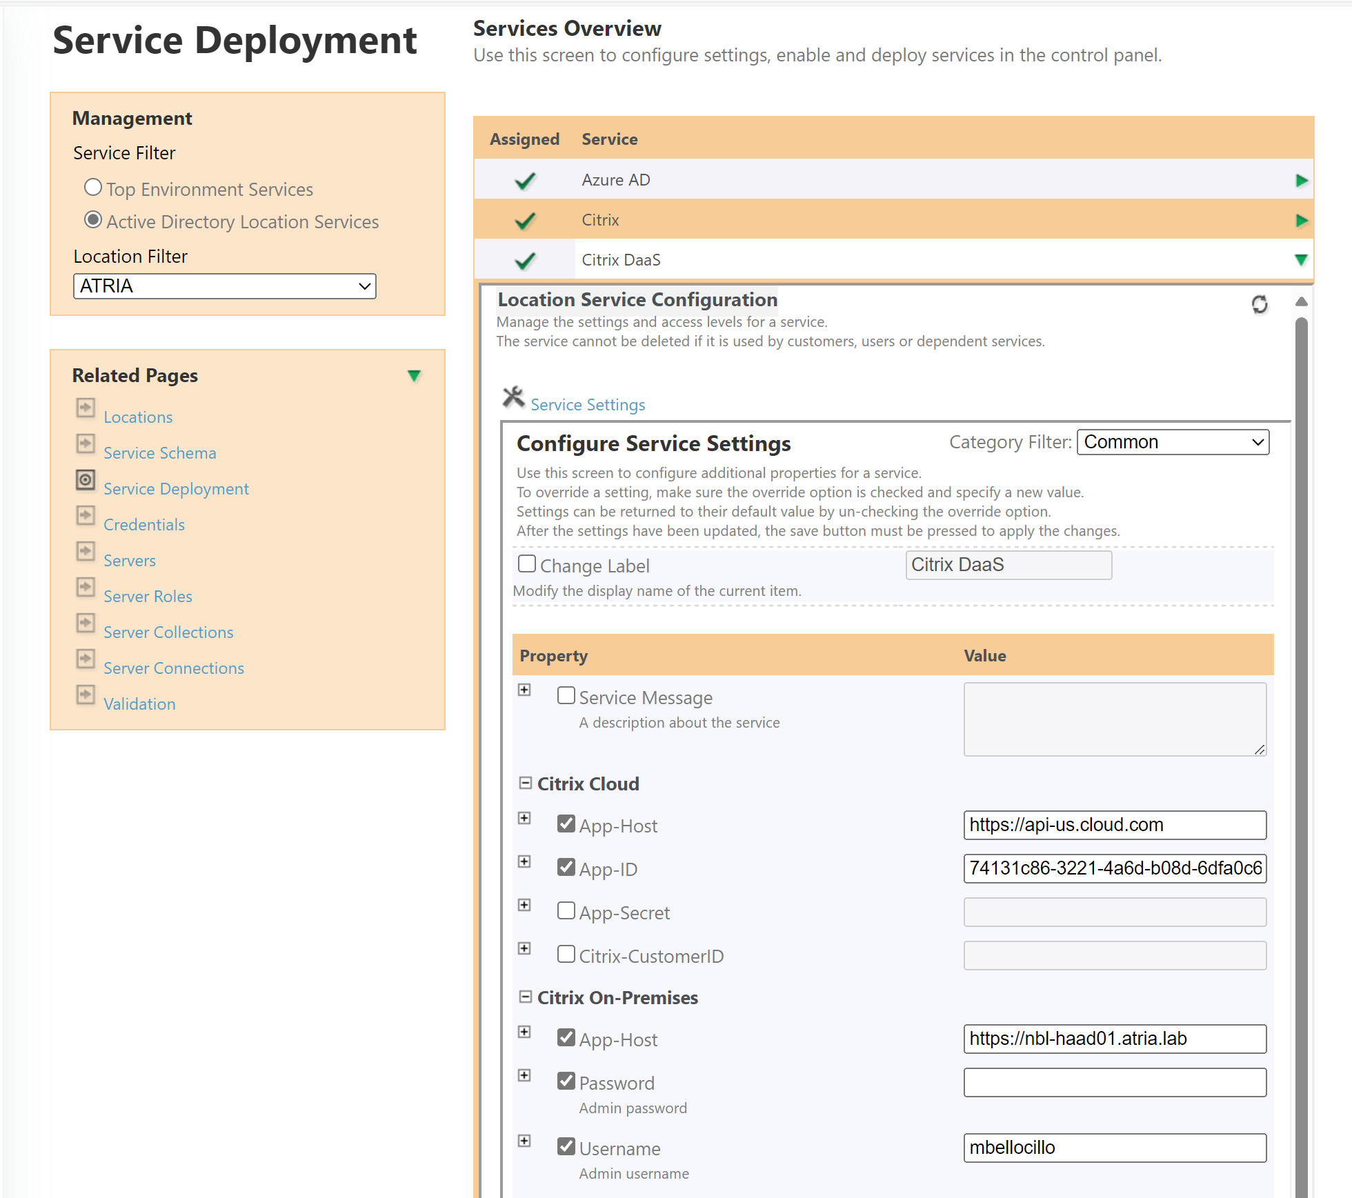
Task: Uncheck the Username checkbox
Action: pos(566,1146)
